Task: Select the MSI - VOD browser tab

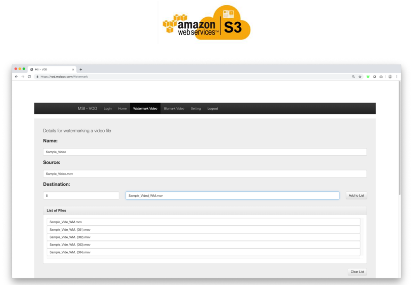Action: click(52, 70)
